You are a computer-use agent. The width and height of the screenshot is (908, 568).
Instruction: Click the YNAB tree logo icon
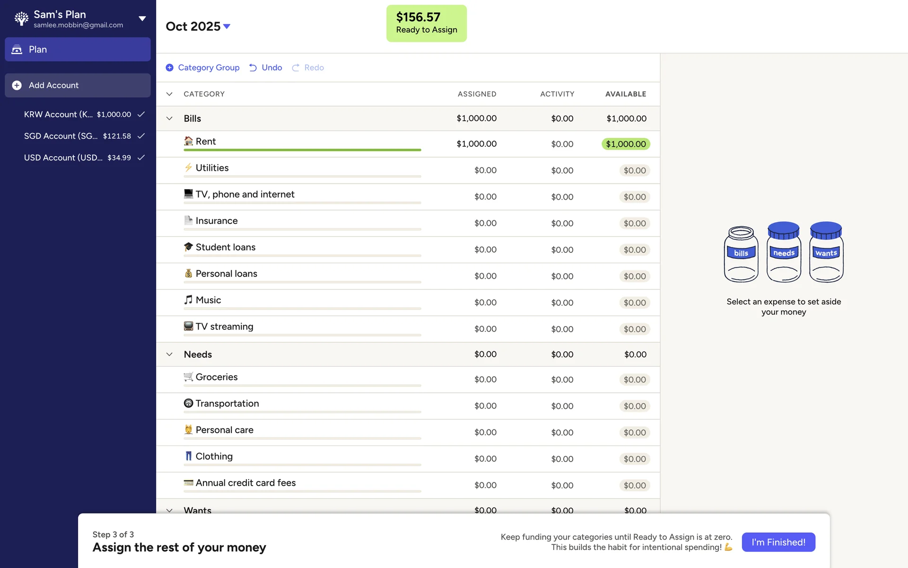[x=21, y=18]
